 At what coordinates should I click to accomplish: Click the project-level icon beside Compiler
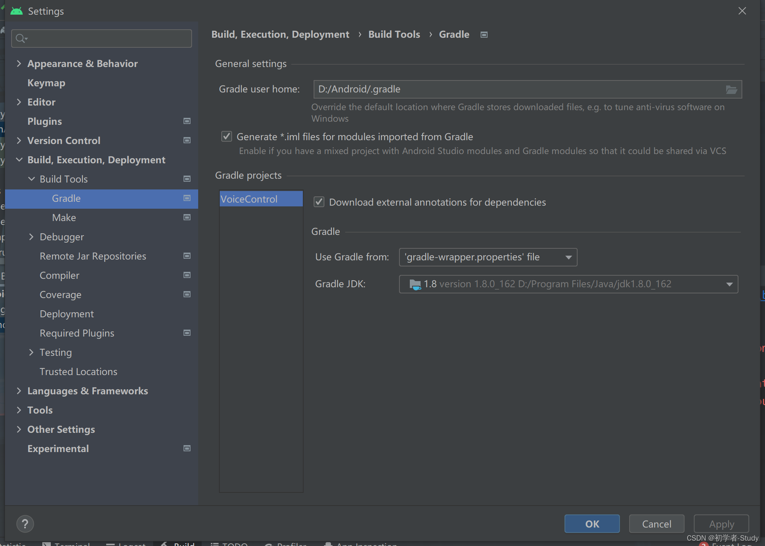pyautogui.click(x=187, y=275)
